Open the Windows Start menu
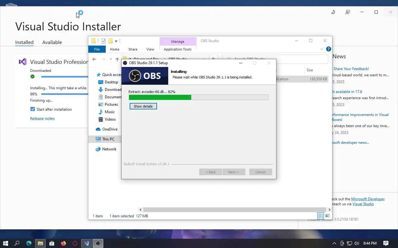The width and height of the screenshot is (398, 248). click(5, 243)
